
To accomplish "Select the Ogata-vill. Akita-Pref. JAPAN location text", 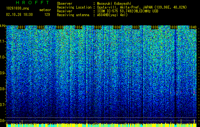I will point(142,7).
